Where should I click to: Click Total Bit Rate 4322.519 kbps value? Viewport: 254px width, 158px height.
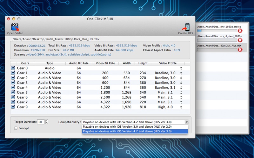79,46
